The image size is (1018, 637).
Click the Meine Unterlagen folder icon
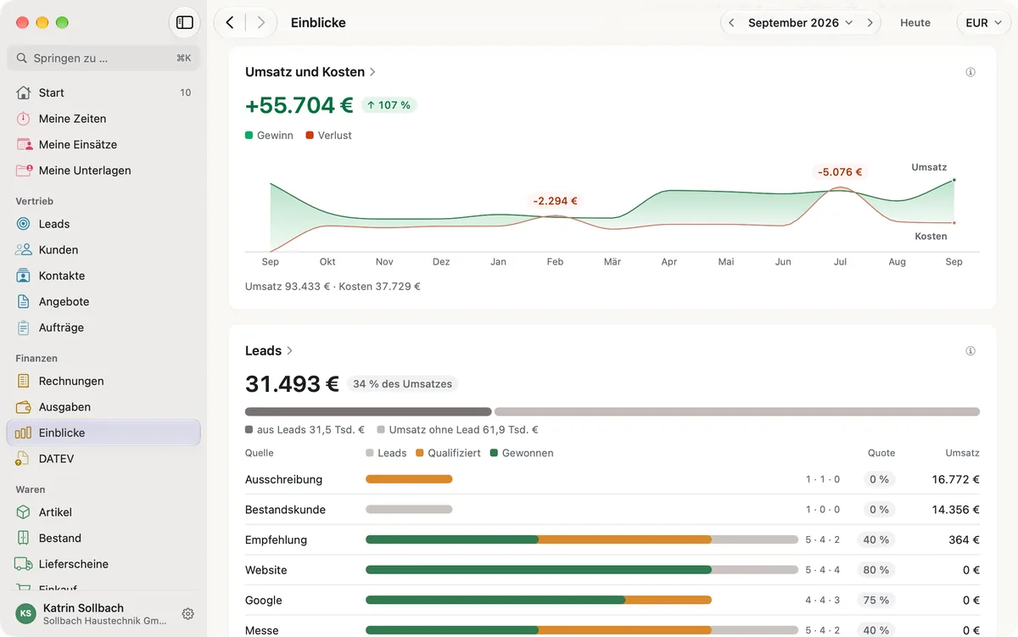[x=24, y=170]
